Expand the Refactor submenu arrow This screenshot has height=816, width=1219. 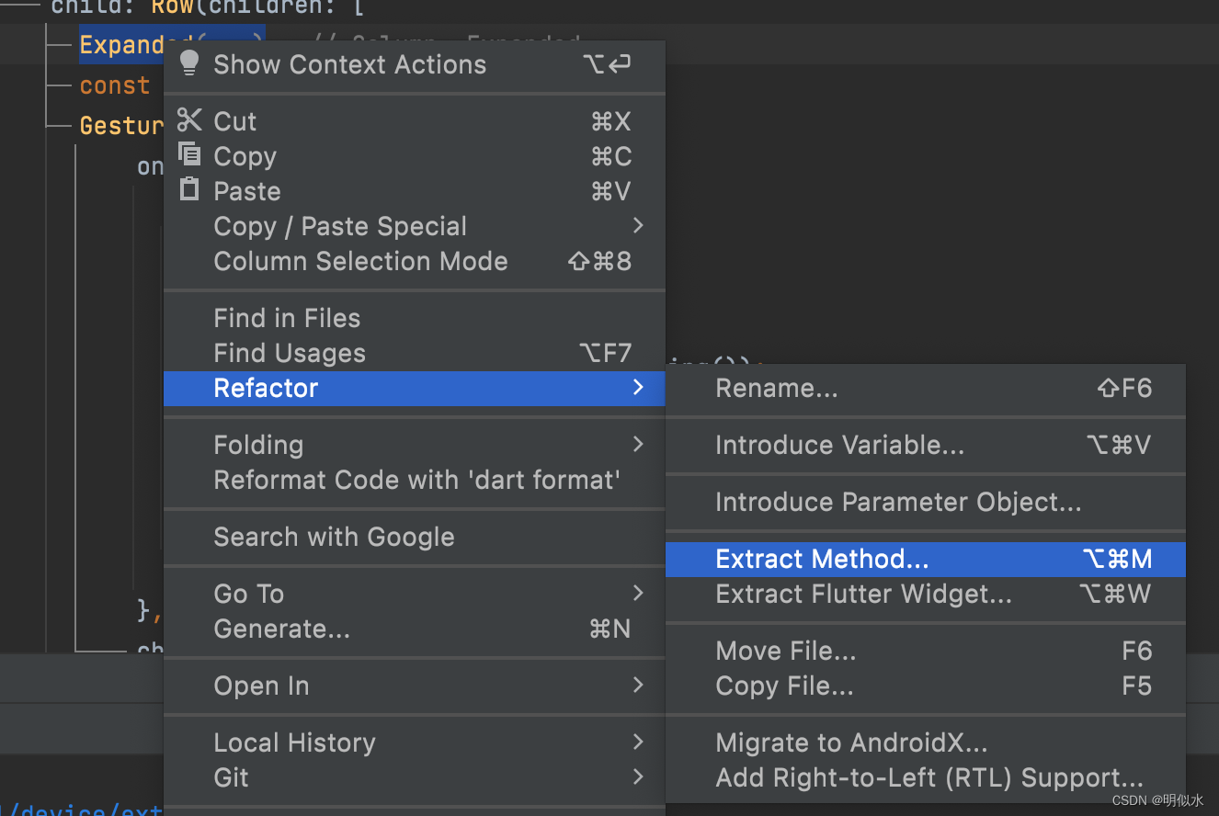point(638,388)
